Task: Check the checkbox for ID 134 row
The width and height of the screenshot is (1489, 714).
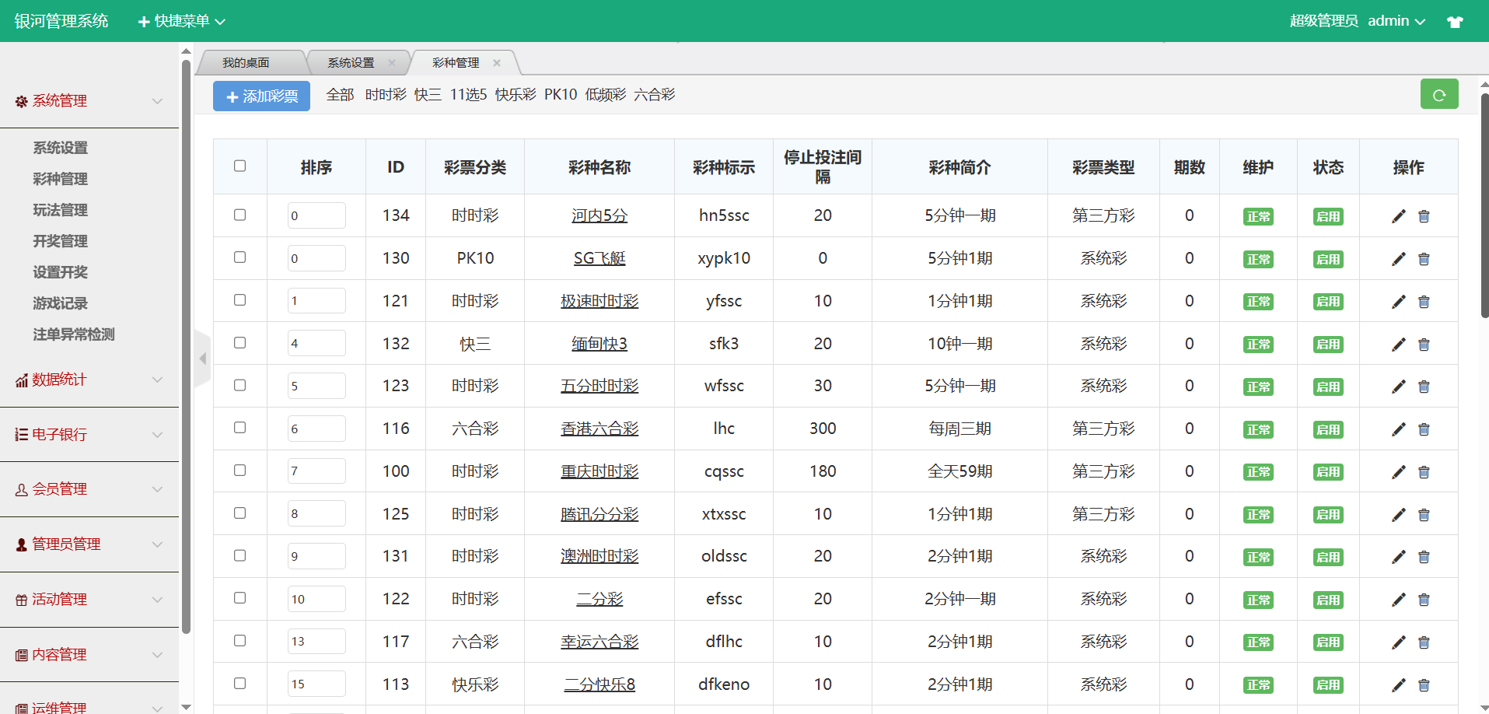Action: point(239,215)
